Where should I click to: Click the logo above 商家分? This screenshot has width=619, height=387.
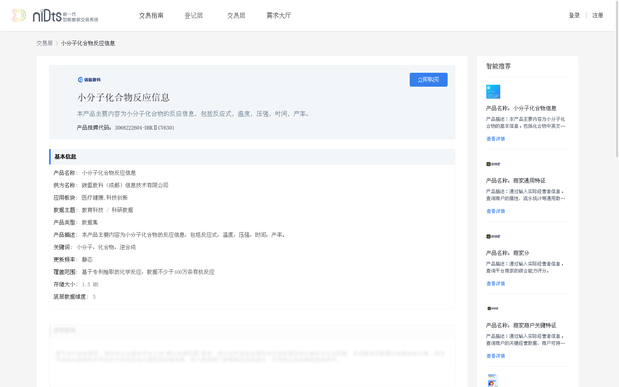[493, 236]
